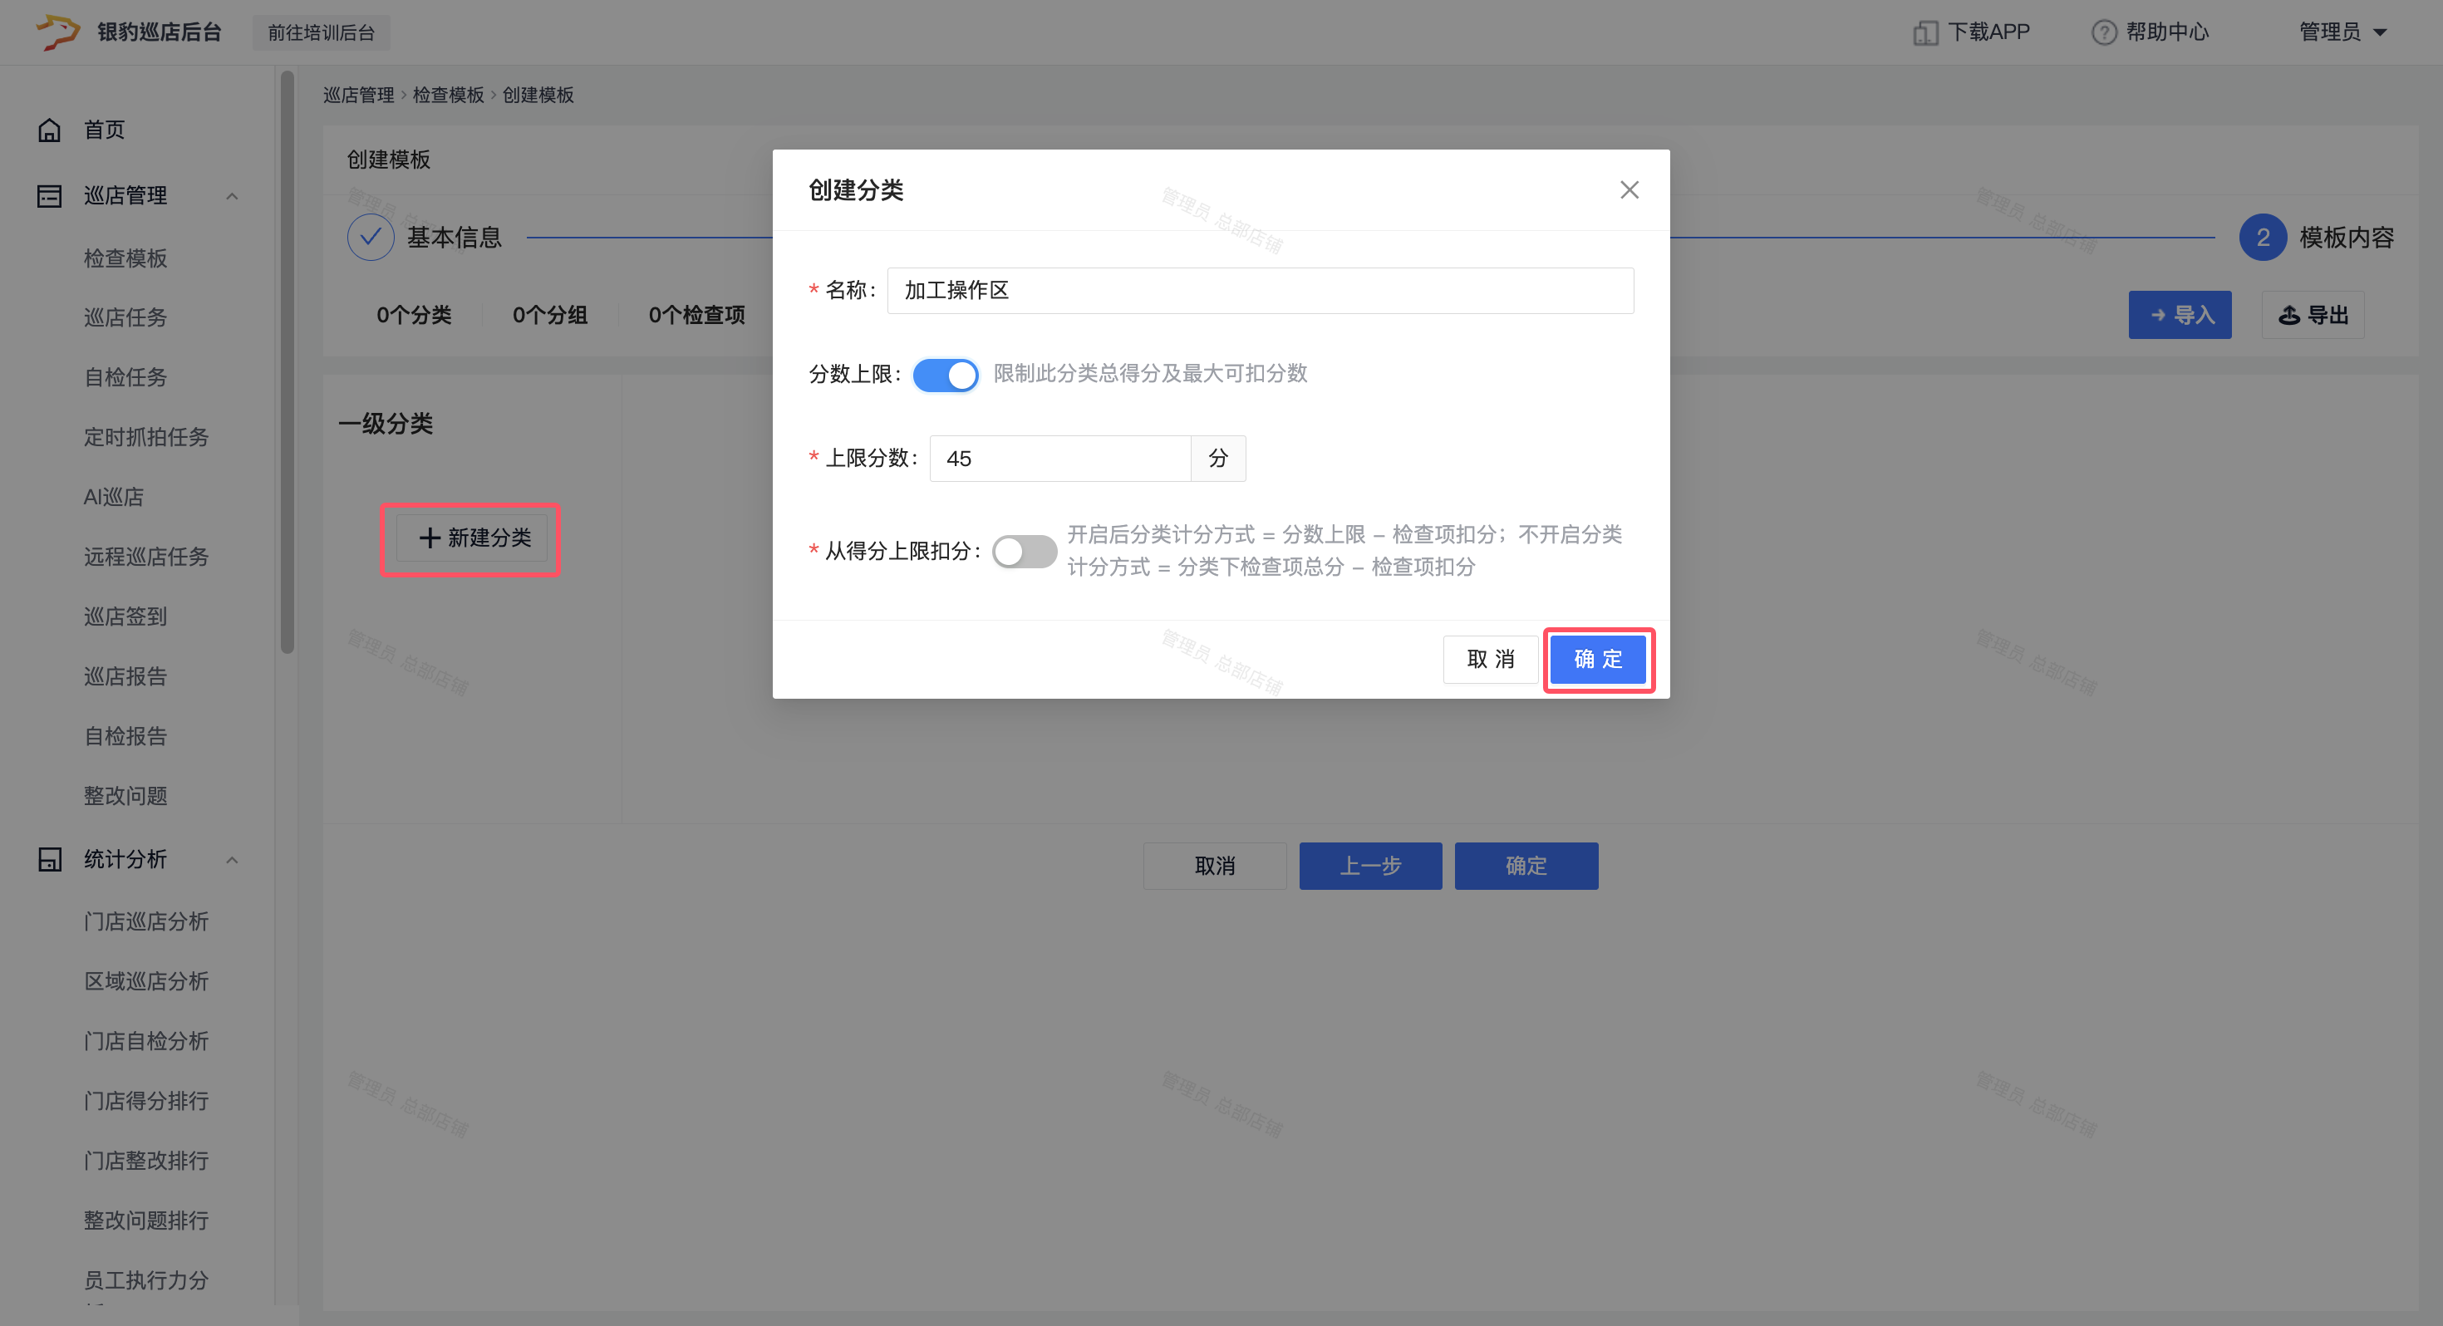Collapse the 巡店管理 menu chevron

click(233, 196)
